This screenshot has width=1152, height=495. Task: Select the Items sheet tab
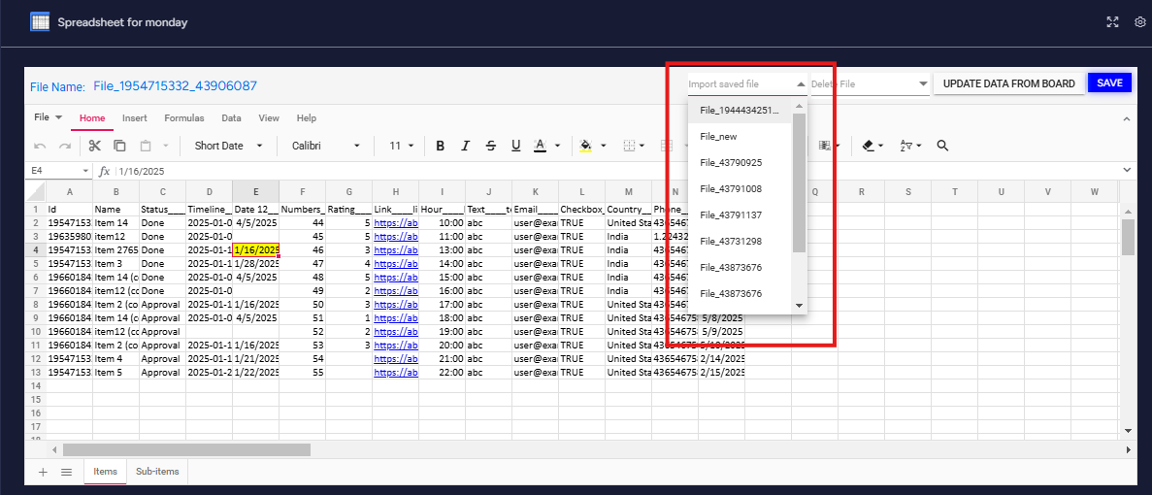(105, 472)
